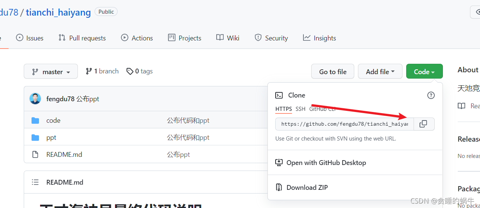Open the 公布ppt commit on README.md row

pyautogui.click(x=178, y=155)
